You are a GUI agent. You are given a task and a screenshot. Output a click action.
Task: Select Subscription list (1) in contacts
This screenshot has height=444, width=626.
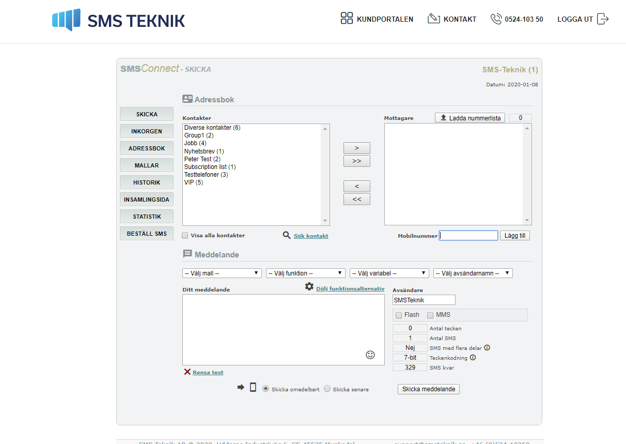210,167
